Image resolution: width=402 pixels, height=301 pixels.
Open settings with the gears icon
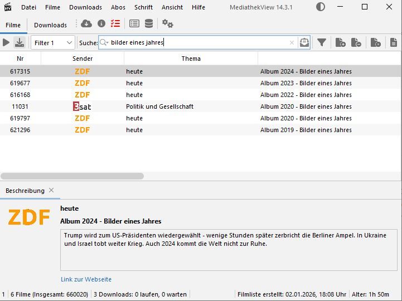tap(167, 23)
